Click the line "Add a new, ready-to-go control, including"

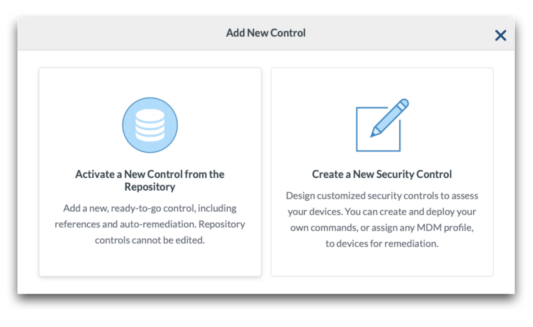[150, 208]
